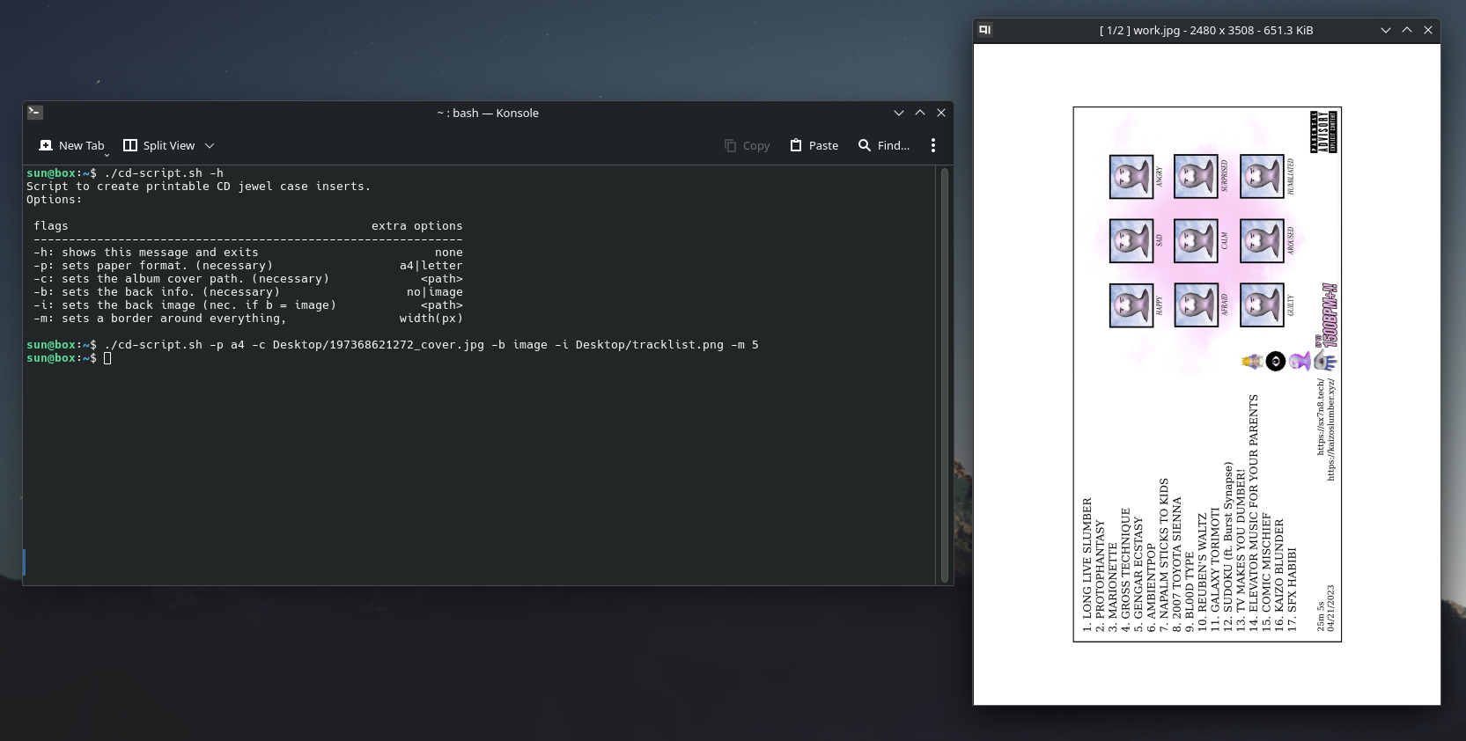Viewport: 1466px width, 741px height.
Task: Click the SURPRISED face thumbnail in image
Action: click(1197, 177)
